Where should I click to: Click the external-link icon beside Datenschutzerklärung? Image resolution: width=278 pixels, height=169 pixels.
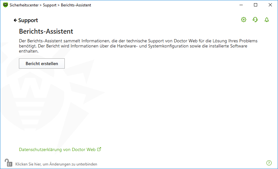click(x=99, y=149)
